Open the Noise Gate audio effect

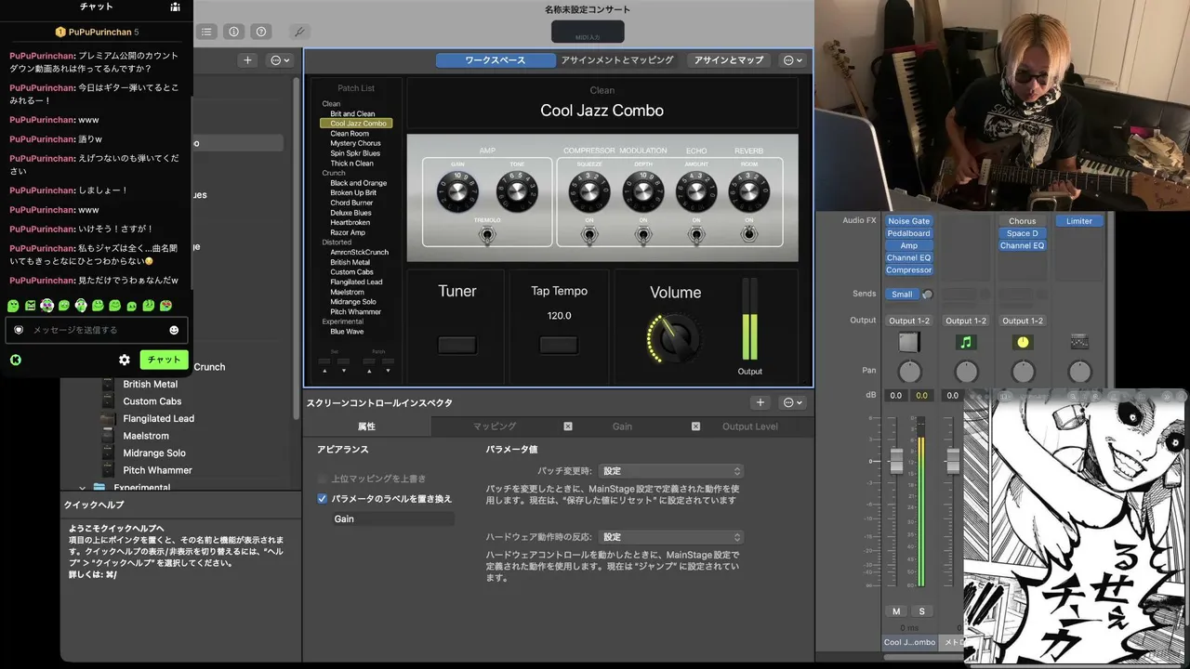tap(908, 221)
